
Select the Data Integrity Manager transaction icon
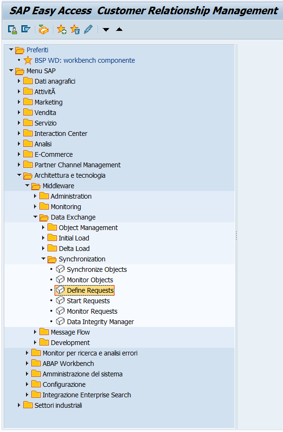[x=60, y=321]
